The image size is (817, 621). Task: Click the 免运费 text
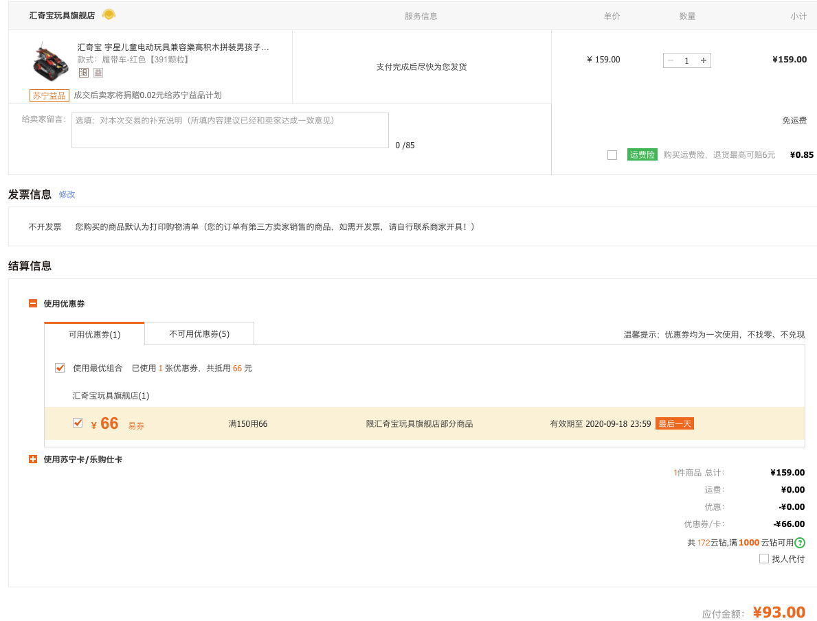click(x=794, y=120)
